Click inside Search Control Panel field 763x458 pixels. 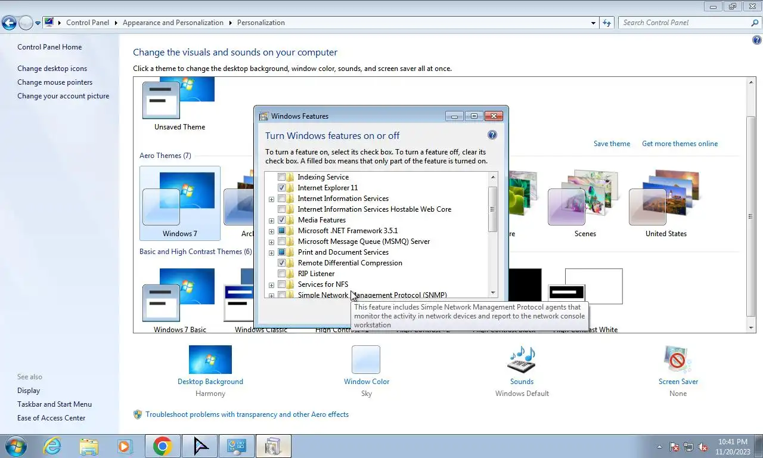(684, 23)
